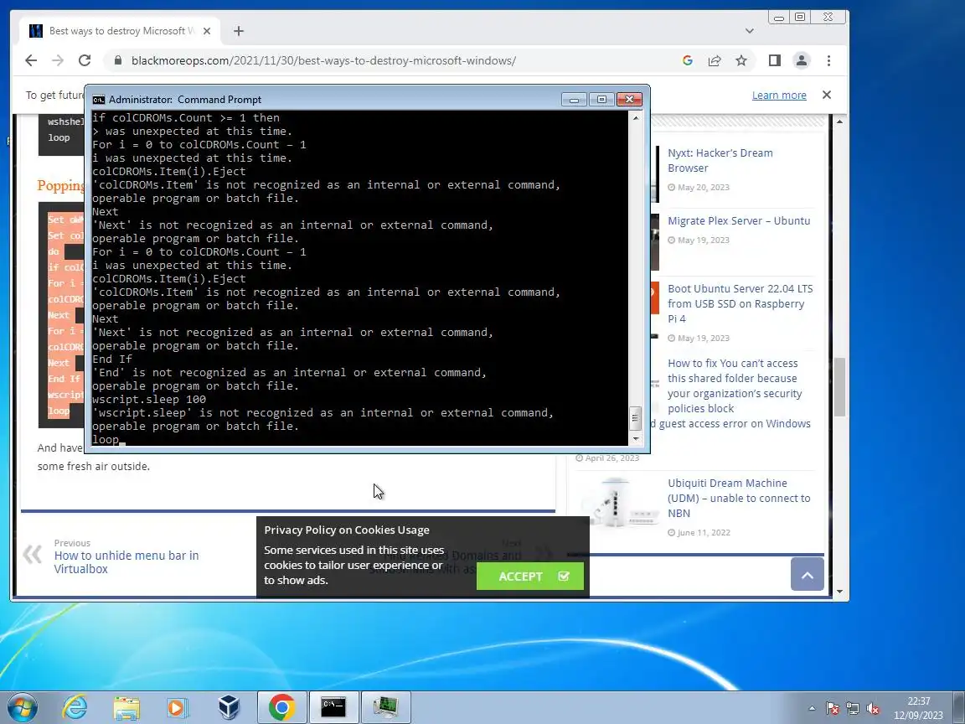Go back using Chrome's back arrow
Viewport: 965px width, 724px height.
[31, 60]
